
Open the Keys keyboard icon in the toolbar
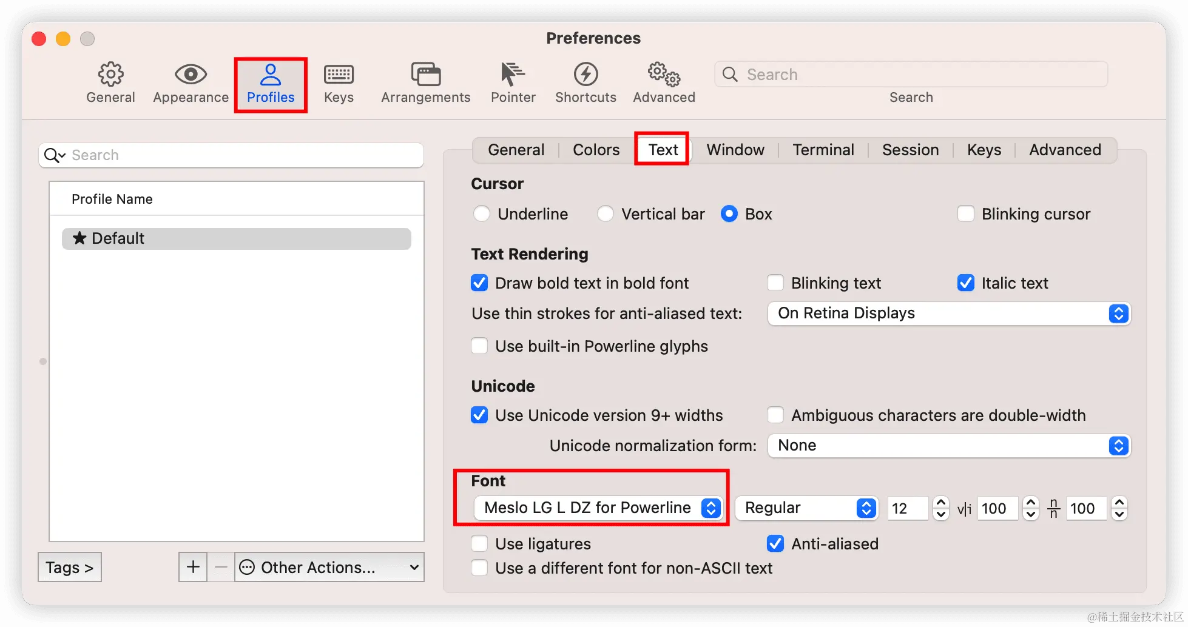(x=339, y=75)
